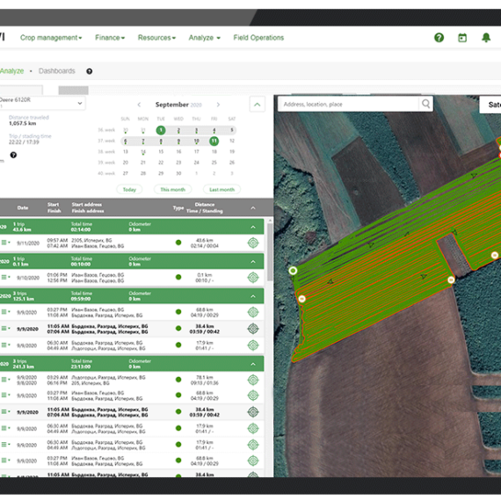Click the search magnifier in map address box
The width and height of the screenshot is (501, 501).
tap(425, 104)
